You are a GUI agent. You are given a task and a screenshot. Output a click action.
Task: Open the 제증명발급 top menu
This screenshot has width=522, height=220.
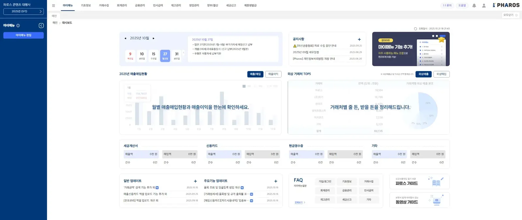[250, 6]
